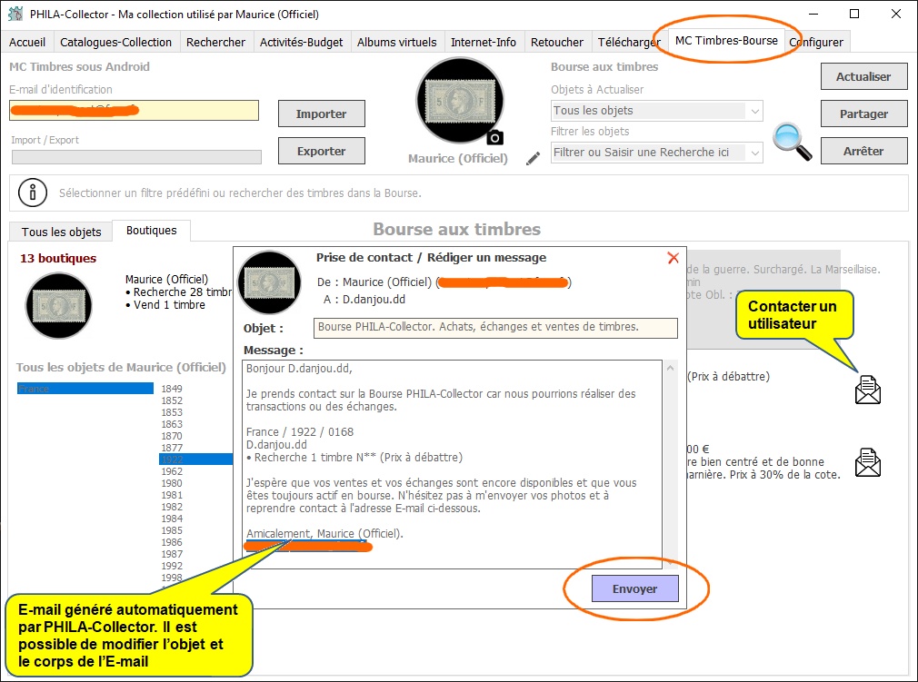Screen dimensions: 918x682
Task: Click the pencil edit name icon
Action: (x=533, y=159)
